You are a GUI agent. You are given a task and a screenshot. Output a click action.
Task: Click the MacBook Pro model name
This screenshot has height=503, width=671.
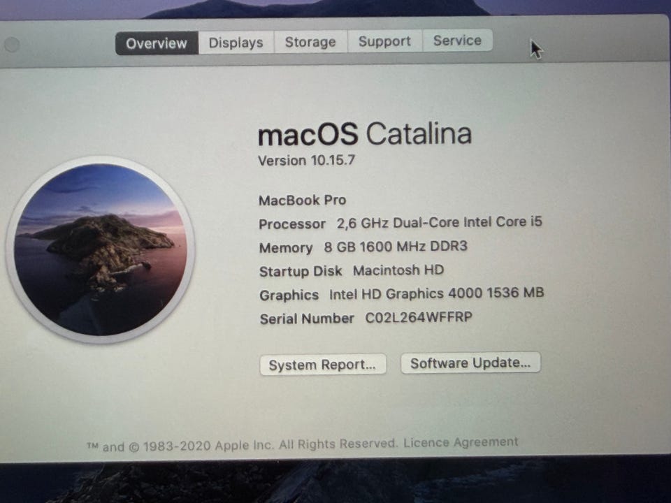click(x=302, y=201)
